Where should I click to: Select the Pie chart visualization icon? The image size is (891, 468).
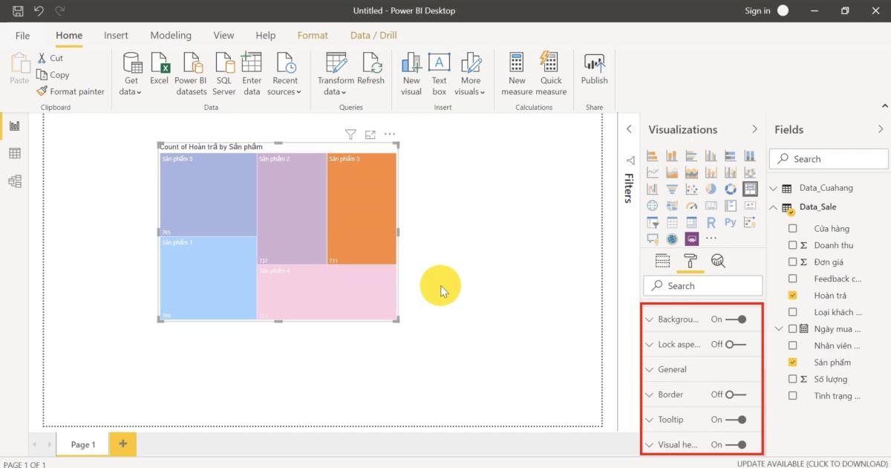[711, 189]
